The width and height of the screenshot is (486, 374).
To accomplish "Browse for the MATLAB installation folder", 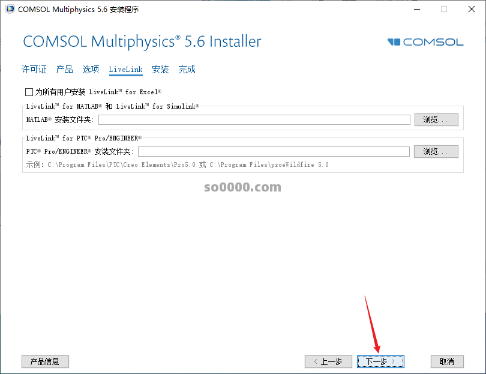I will point(436,119).
